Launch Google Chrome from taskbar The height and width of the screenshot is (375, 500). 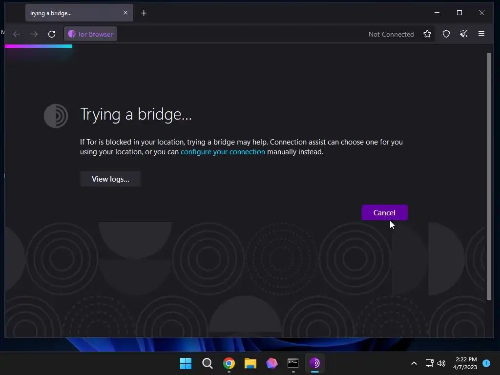point(229,363)
